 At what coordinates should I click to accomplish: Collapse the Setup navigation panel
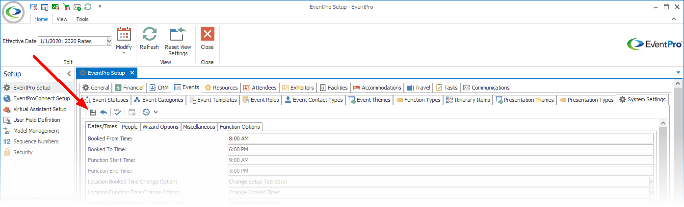69,74
